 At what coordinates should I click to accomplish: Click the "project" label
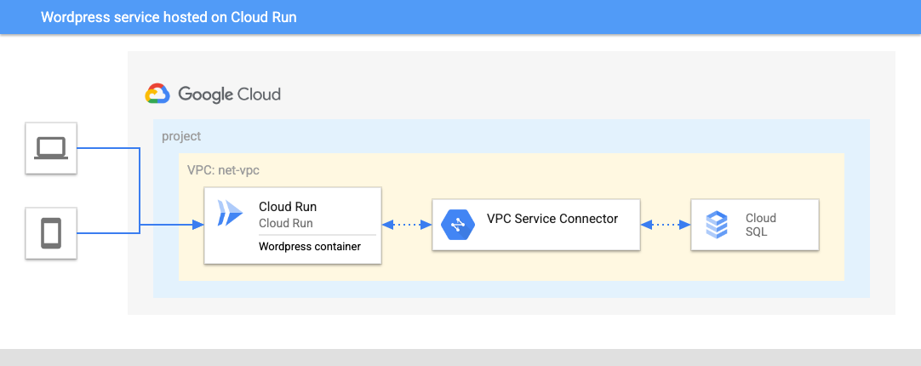point(181,136)
